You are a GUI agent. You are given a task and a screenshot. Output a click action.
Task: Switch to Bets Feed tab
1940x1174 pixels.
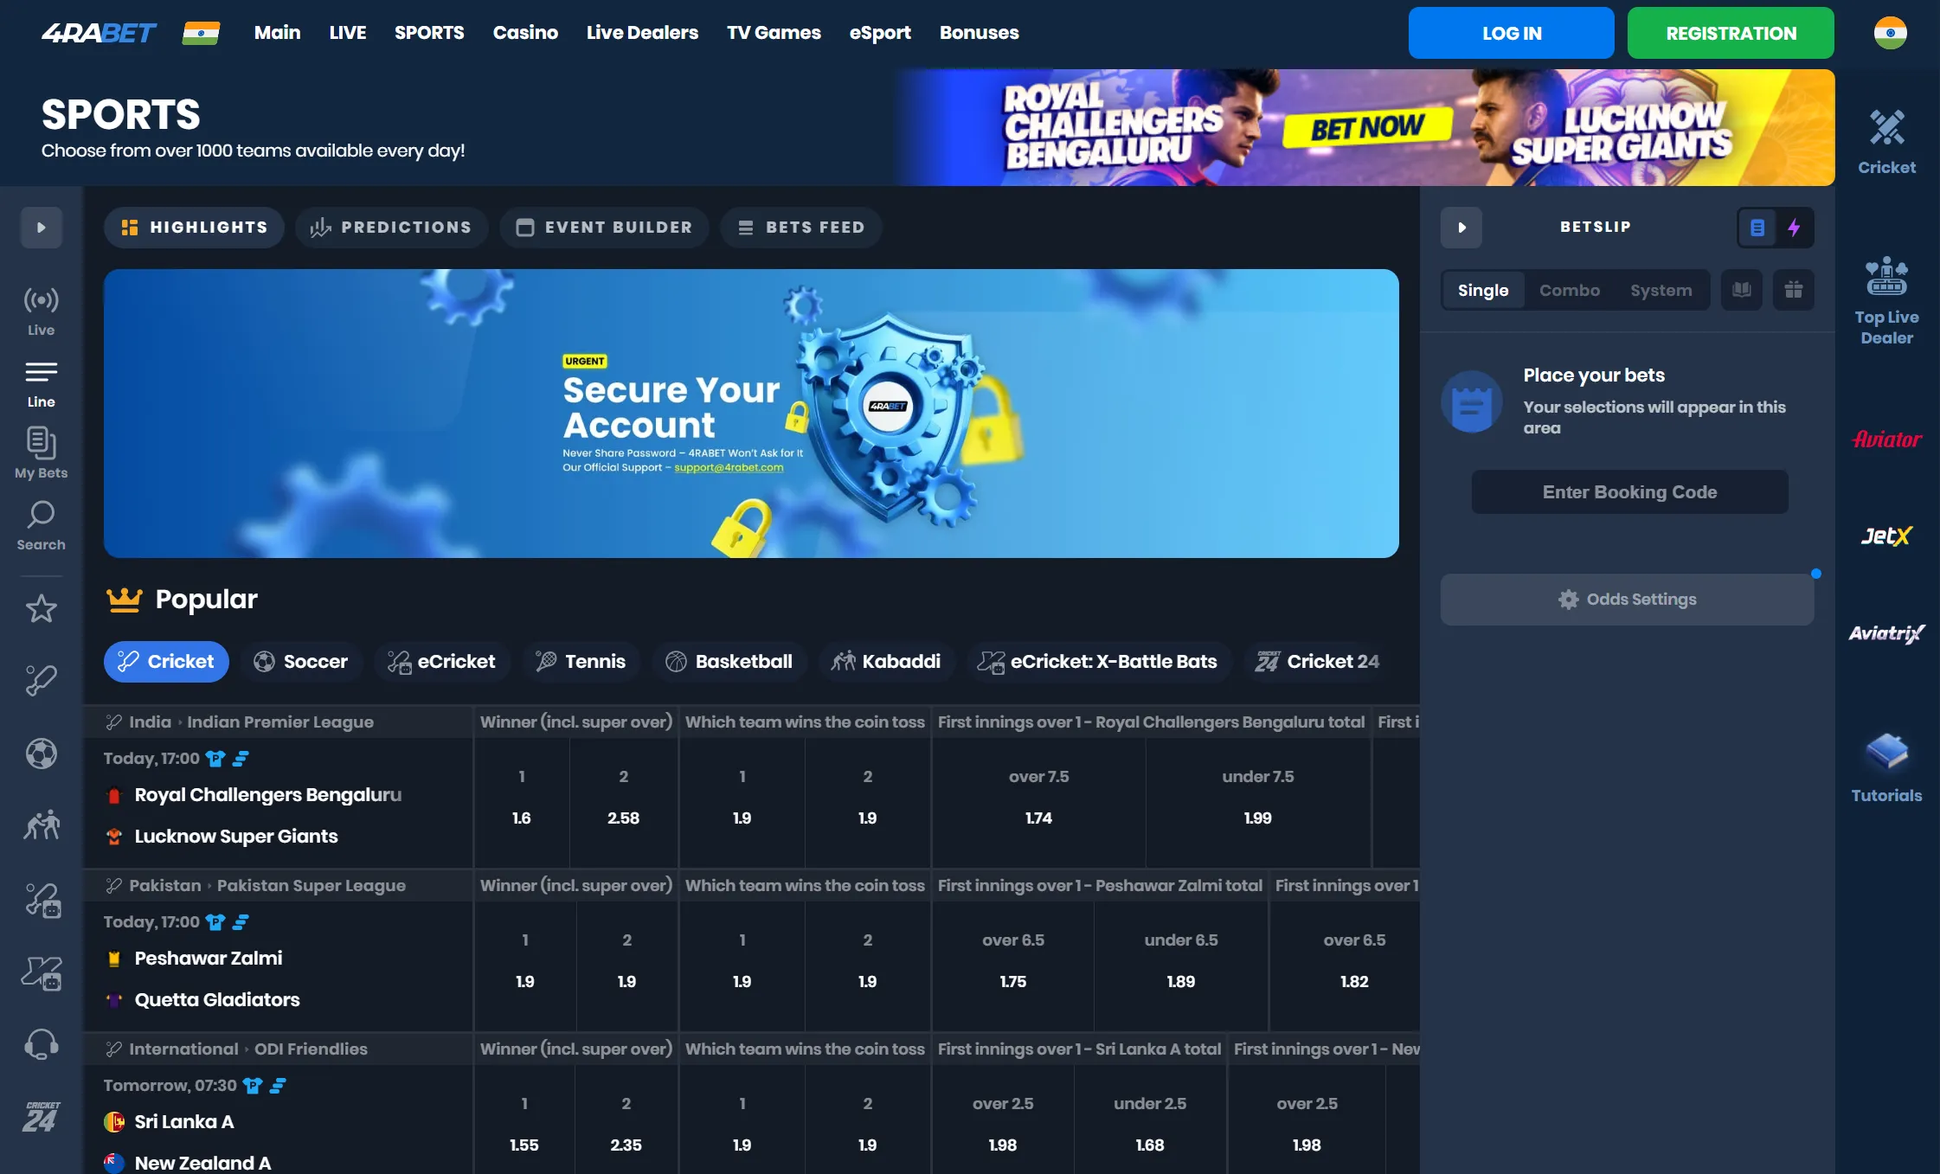point(801,228)
